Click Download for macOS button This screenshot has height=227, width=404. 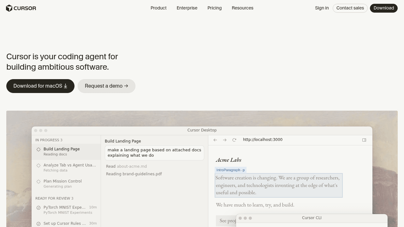(40, 86)
